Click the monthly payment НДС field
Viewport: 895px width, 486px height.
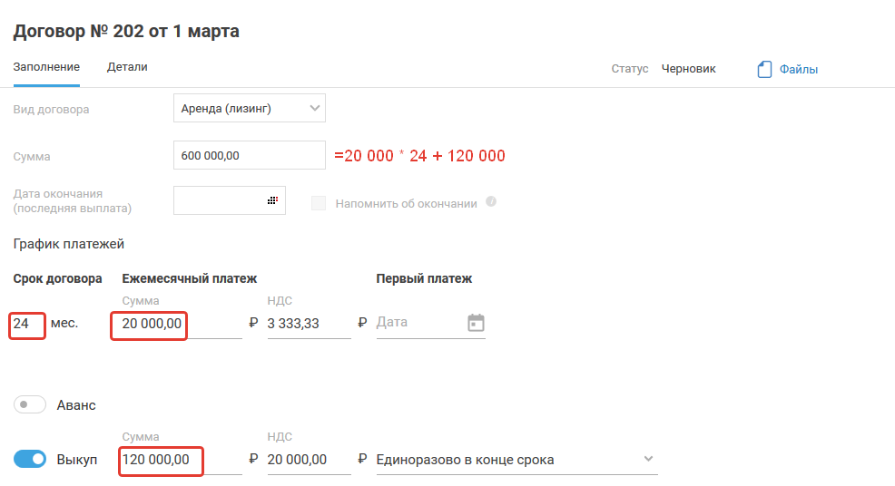(x=307, y=324)
